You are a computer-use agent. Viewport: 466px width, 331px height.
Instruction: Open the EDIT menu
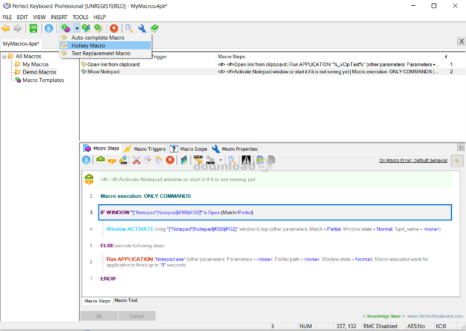pyautogui.click(x=22, y=17)
